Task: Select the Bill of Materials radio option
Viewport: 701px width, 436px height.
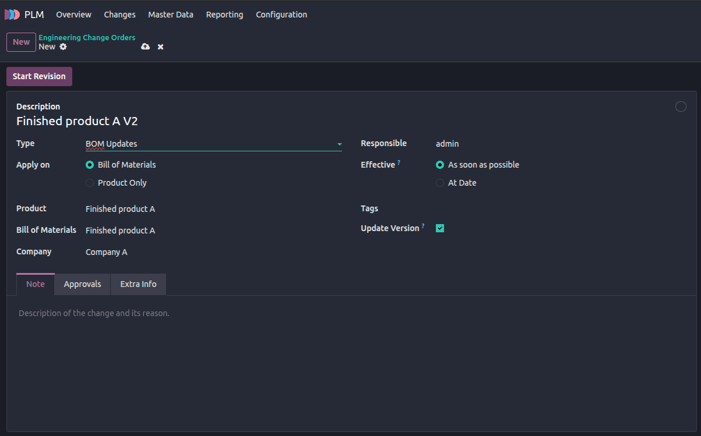Action: click(x=90, y=165)
